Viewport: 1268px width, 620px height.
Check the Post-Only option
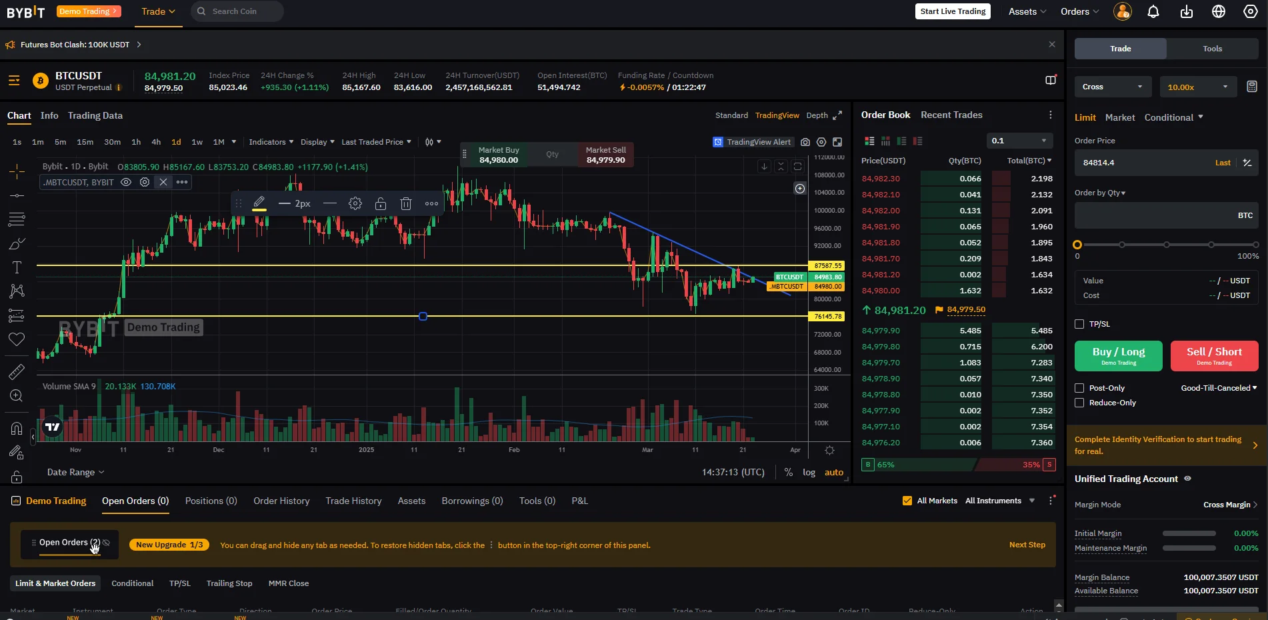[x=1079, y=388]
